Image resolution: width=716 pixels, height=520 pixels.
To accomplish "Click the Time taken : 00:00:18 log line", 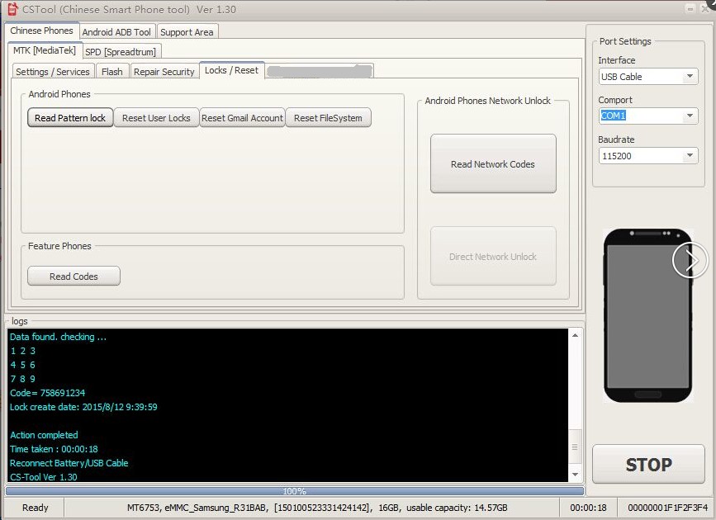I will click(54, 449).
